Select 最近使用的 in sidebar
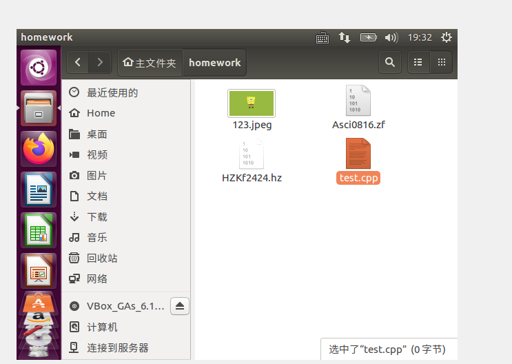 click(126, 92)
